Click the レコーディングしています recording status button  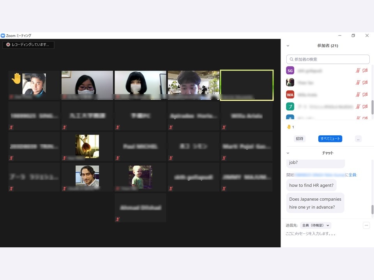(x=28, y=45)
